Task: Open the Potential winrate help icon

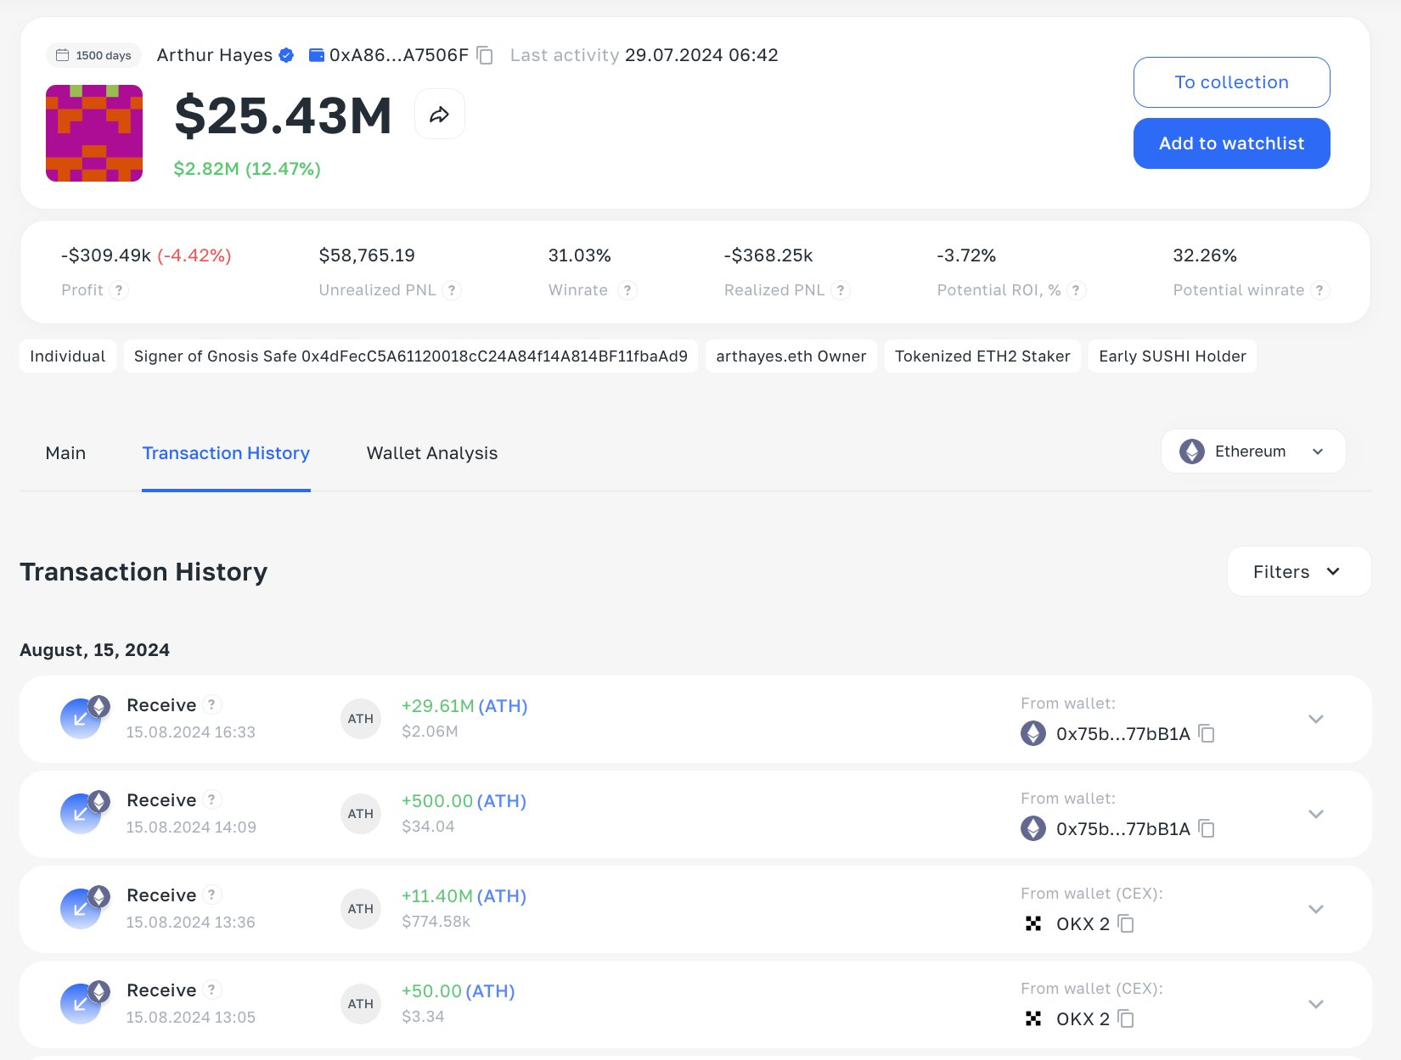Action: pos(1319,290)
